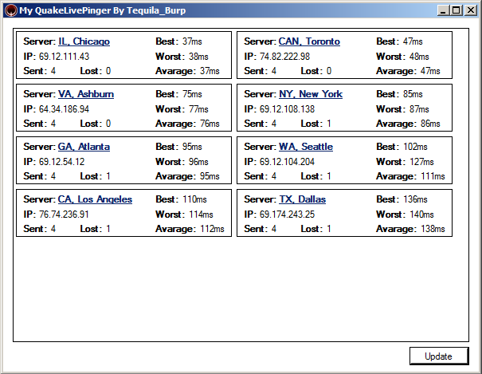Open the IL, Chicago server link
The width and height of the screenshot is (482, 374).
tap(84, 41)
